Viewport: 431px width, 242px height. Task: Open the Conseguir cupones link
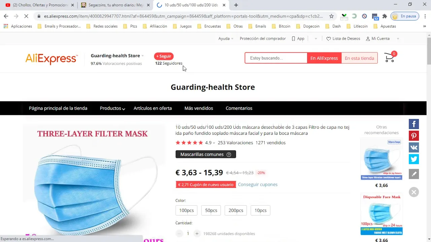(258, 185)
